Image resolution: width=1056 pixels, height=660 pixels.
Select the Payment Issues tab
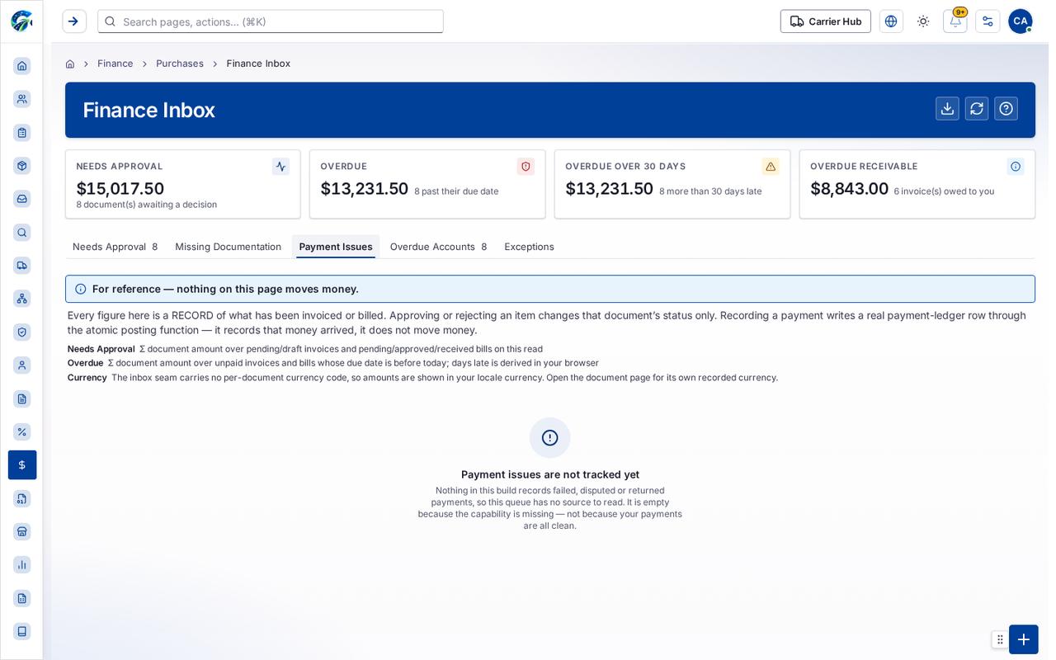[x=336, y=247]
